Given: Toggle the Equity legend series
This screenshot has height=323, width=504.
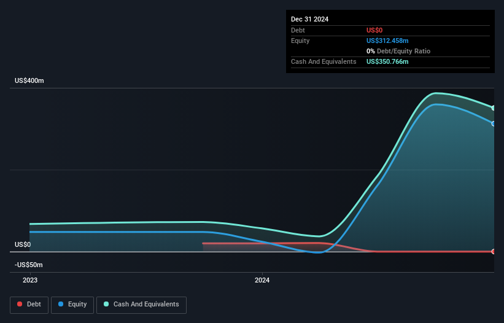Looking at the screenshot, I should [x=72, y=305].
